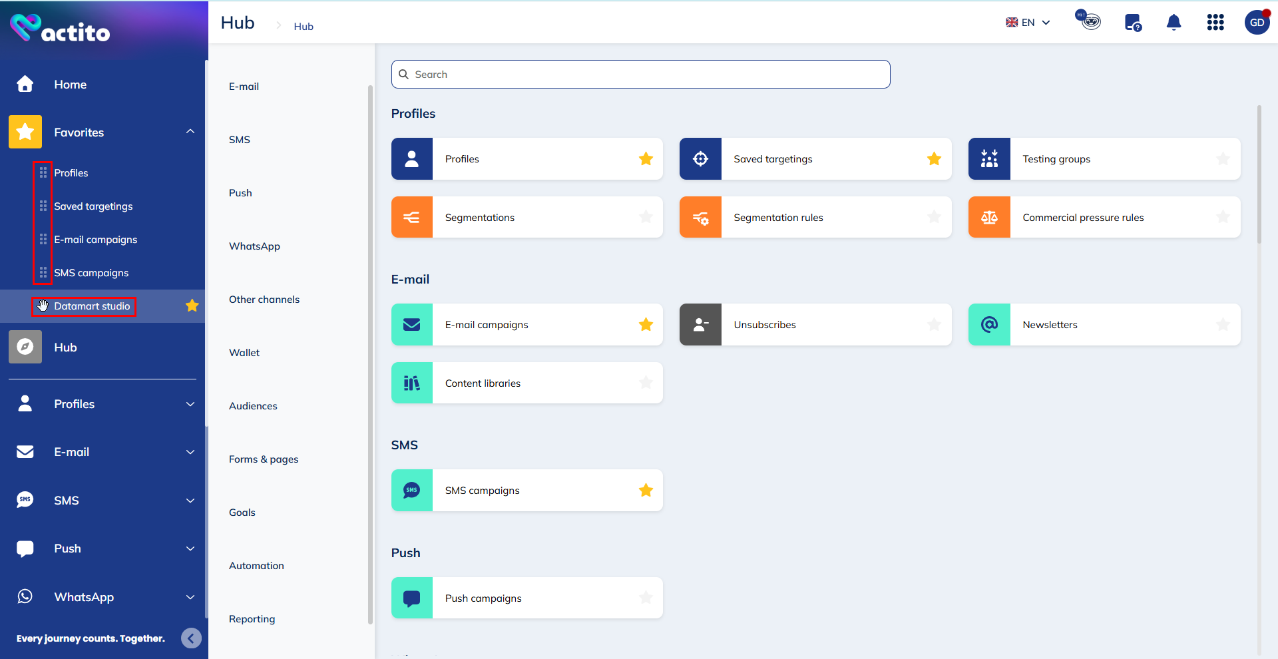Click the Saved targetings target icon
Viewport: 1278px width, 659px height.
point(700,158)
